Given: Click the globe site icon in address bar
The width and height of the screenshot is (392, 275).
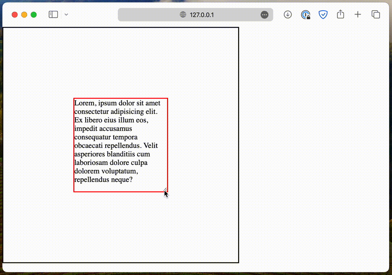Looking at the screenshot, I should click(183, 15).
